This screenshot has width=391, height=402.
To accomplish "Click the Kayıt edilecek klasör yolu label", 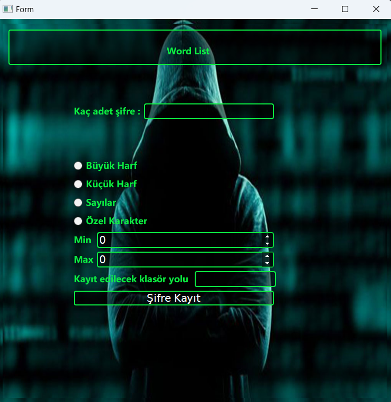I will 131,279.
